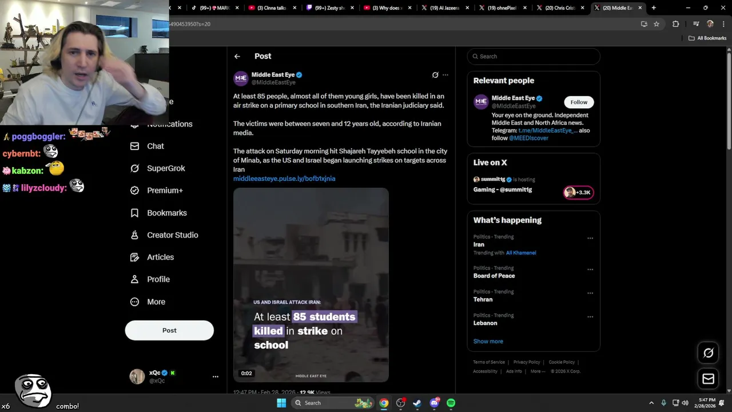The image size is (732, 412).
Task: Open the Ali Khamenei trending link
Action: point(521,252)
